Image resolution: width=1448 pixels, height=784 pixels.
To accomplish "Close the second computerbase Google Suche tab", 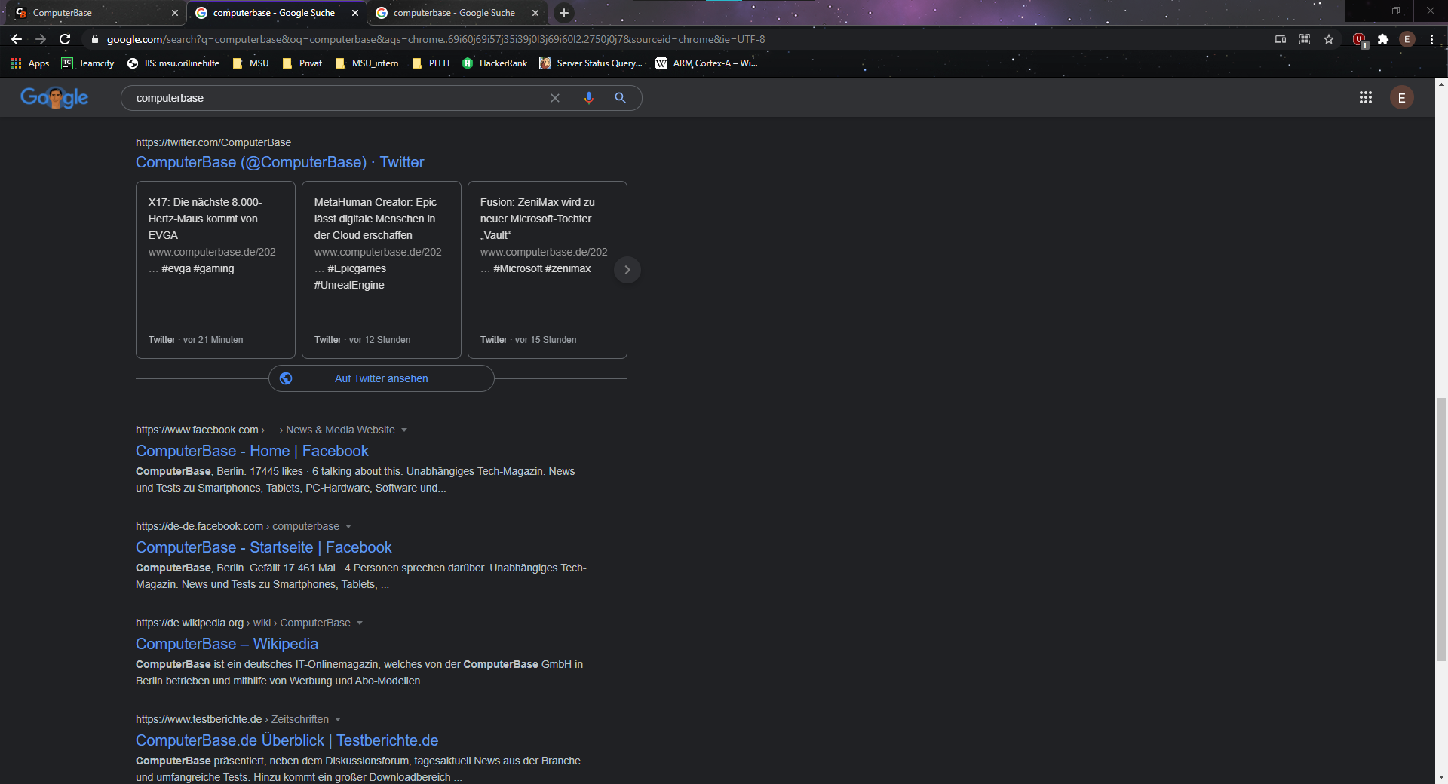I will (355, 13).
